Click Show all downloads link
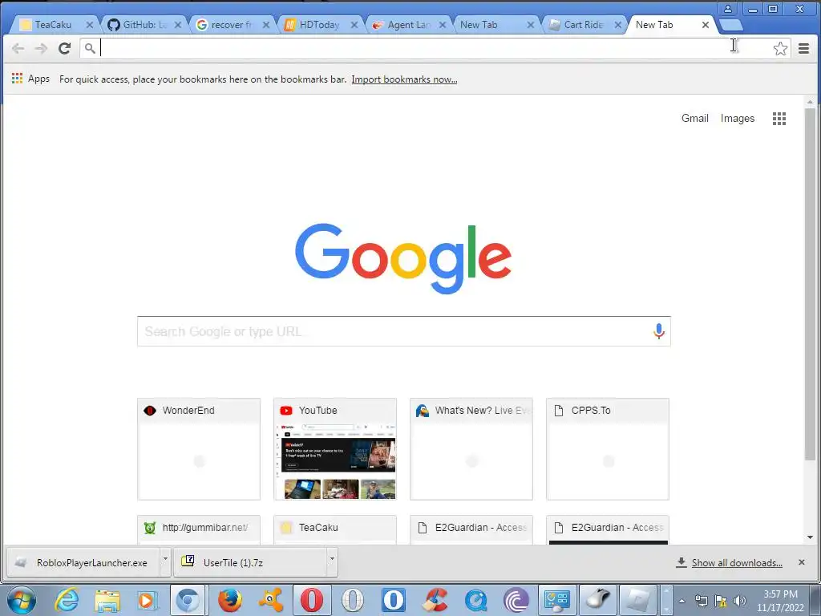The width and height of the screenshot is (821, 616). (737, 562)
